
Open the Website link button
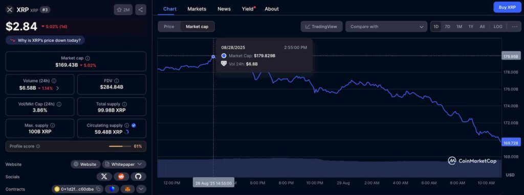point(85,164)
